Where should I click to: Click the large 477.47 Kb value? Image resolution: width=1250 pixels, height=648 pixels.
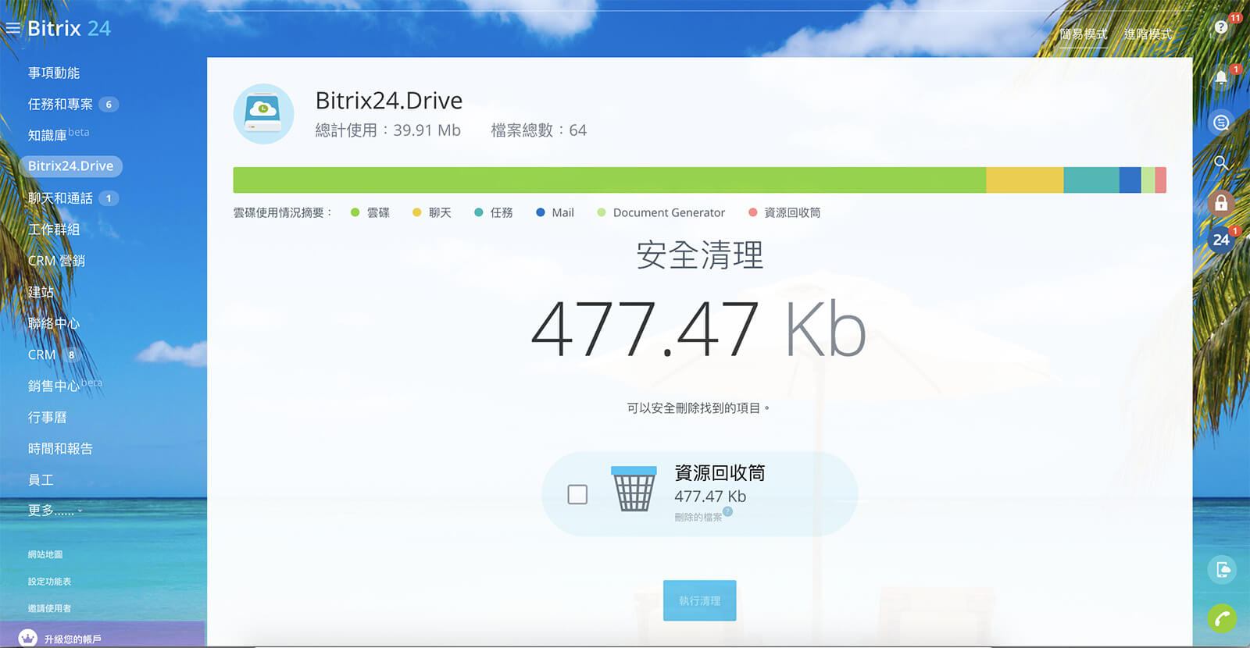[699, 329]
